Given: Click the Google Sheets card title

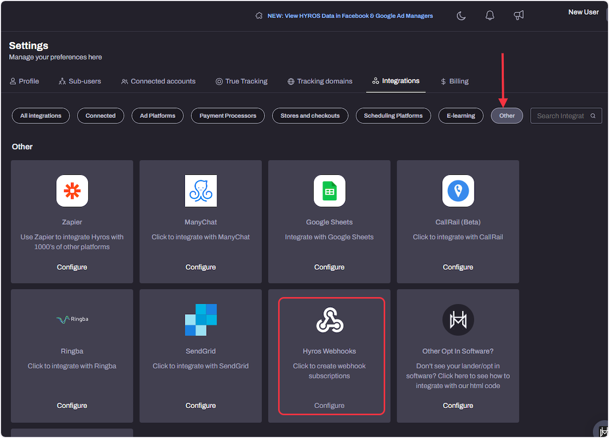Looking at the screenshot, I should click(x=329, y=222).
